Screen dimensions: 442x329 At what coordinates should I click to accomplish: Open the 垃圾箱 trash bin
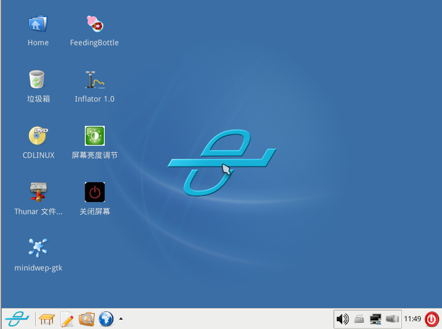pyautogui.click(x=37, y=80)
